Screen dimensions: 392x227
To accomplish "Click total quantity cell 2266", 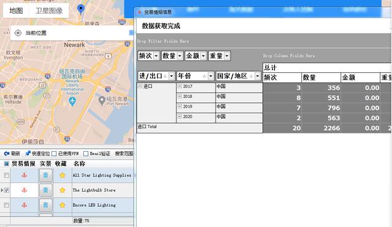I will tap(321, 128).
